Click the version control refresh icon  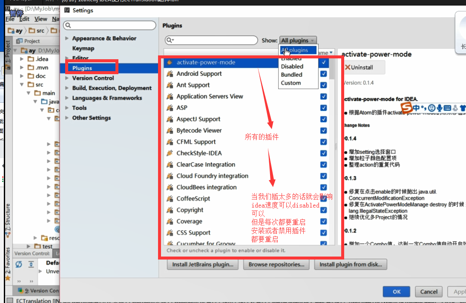click(19, 264)
